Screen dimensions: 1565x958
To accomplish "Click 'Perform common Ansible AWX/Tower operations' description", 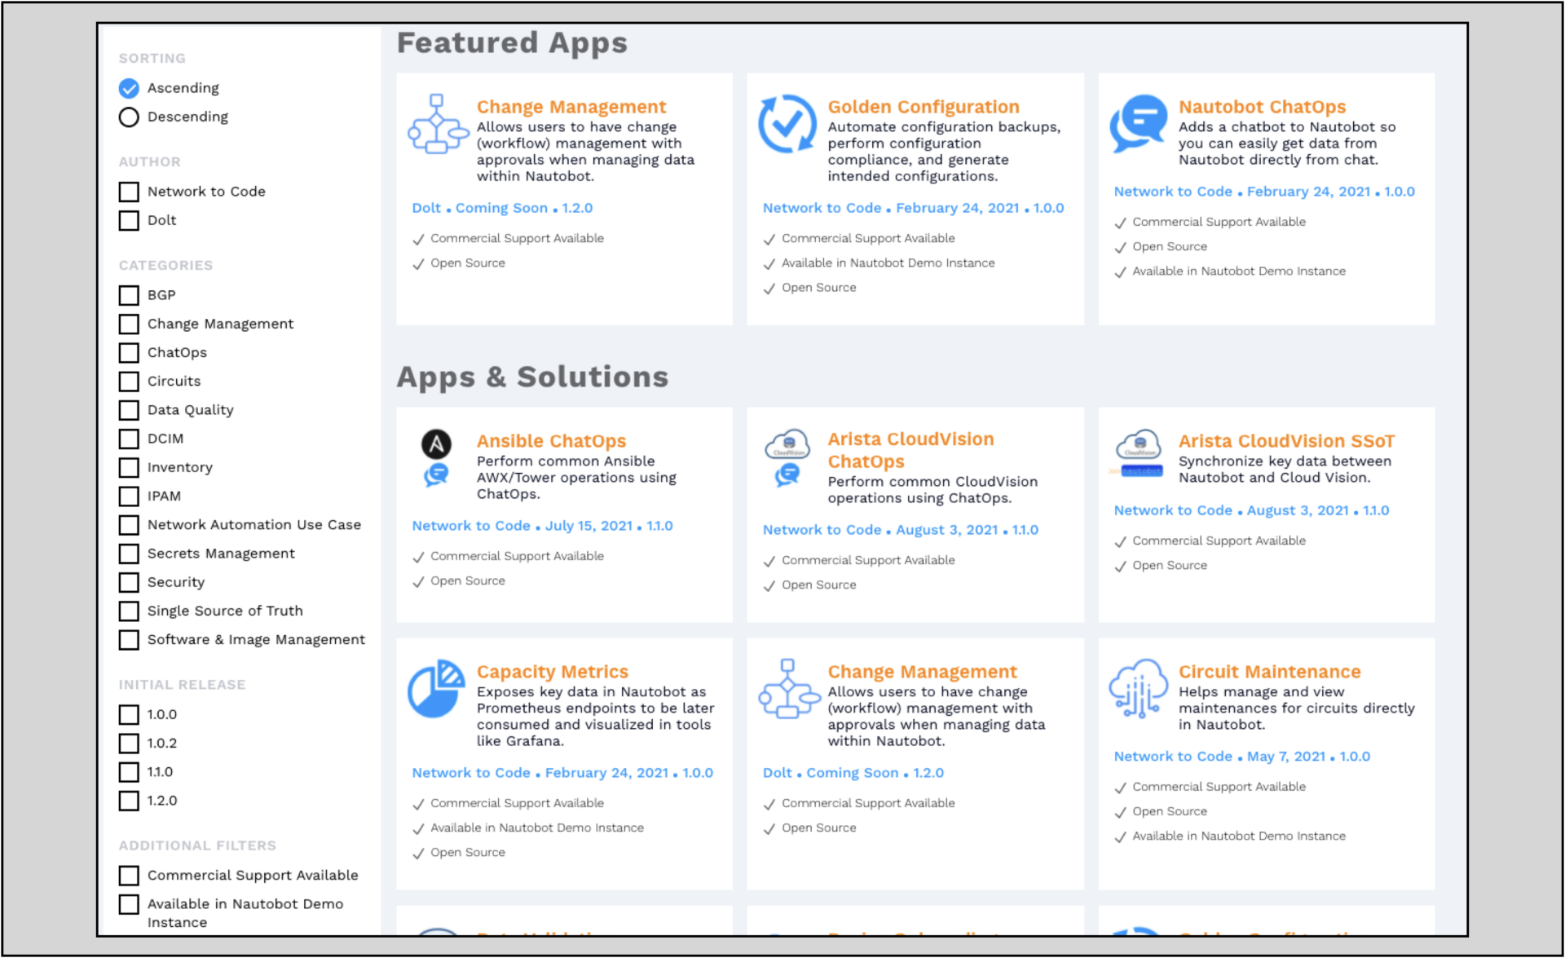I will click(576, 478).
